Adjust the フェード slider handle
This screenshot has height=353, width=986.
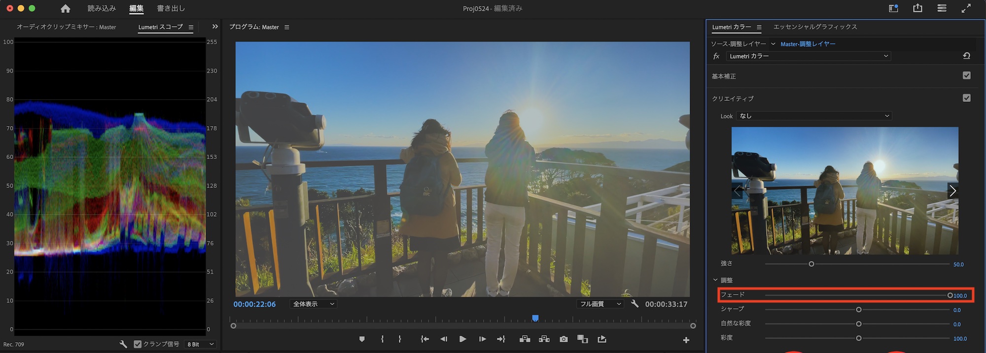pyautogui.click(x=950, y=295)
